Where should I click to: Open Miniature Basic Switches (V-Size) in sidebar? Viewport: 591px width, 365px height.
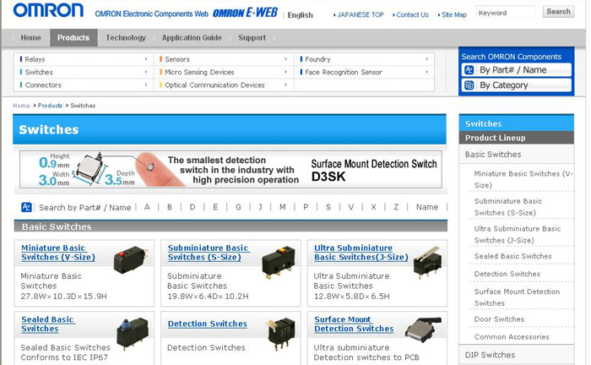coord(523,179)
